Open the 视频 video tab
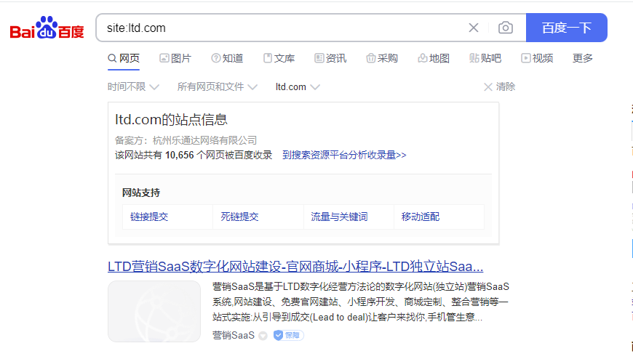This screenshot has height=359, width=633. (x=537, y=58)
